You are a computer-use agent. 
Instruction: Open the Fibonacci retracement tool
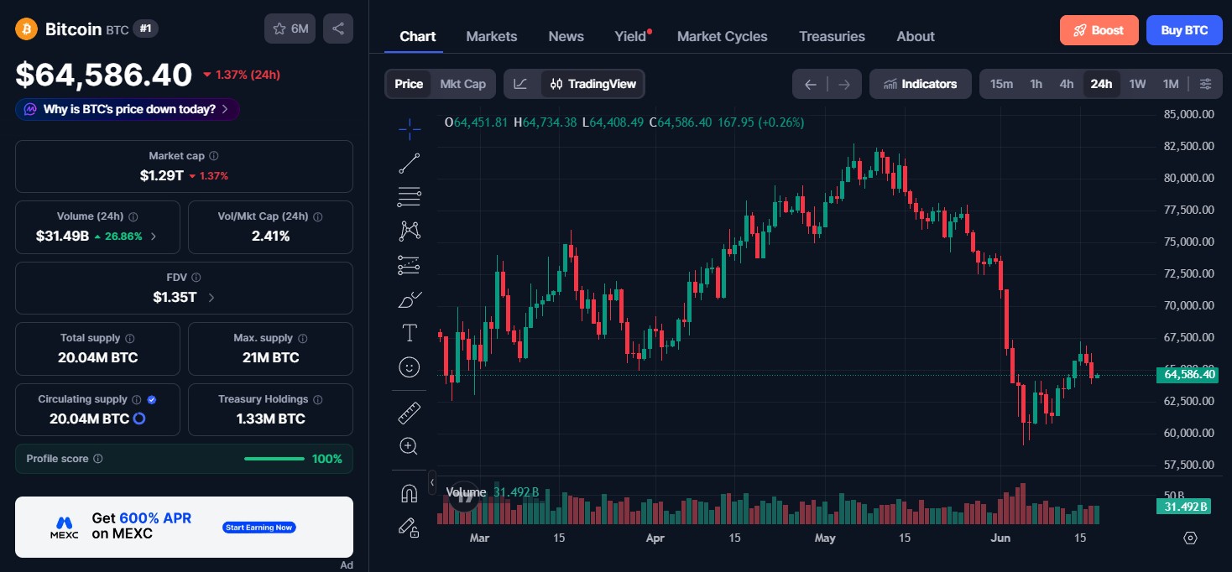pos(410,197)
